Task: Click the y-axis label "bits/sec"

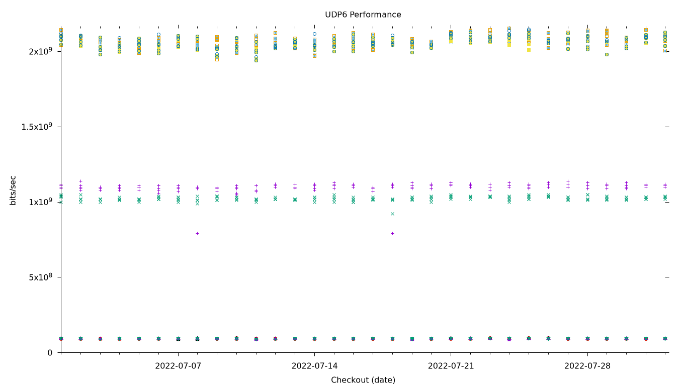Action: [13, 190]
